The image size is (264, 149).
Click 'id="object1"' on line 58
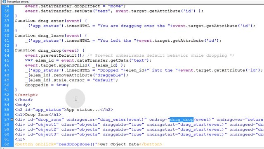[42, 125]
